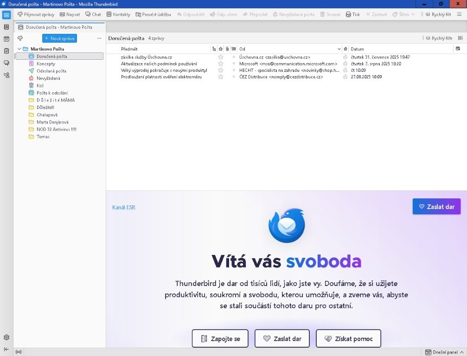The height and width of the screenshot is (356, 467).
Task: Click Provést údržbu toolbar button
Action: [154, 14]
